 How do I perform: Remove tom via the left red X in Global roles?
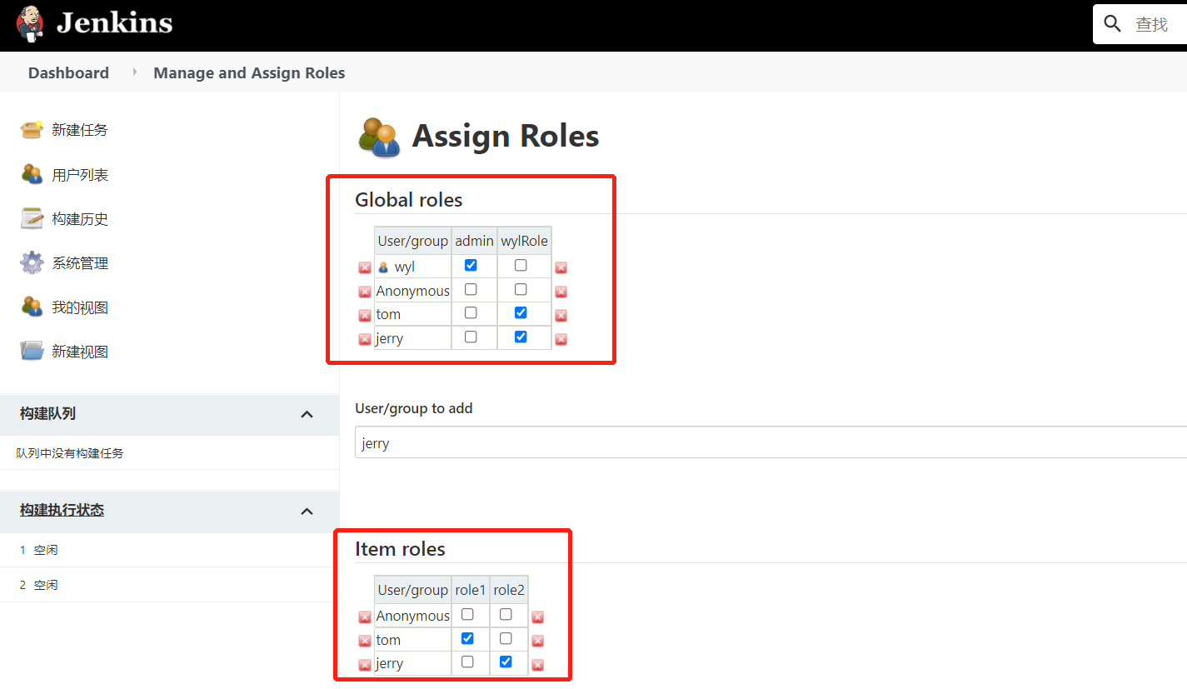coord(365,315)
